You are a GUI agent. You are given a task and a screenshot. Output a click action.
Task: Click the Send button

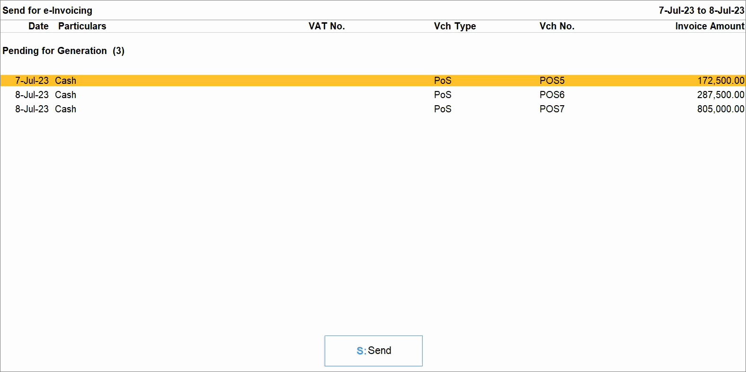(373, 351)
